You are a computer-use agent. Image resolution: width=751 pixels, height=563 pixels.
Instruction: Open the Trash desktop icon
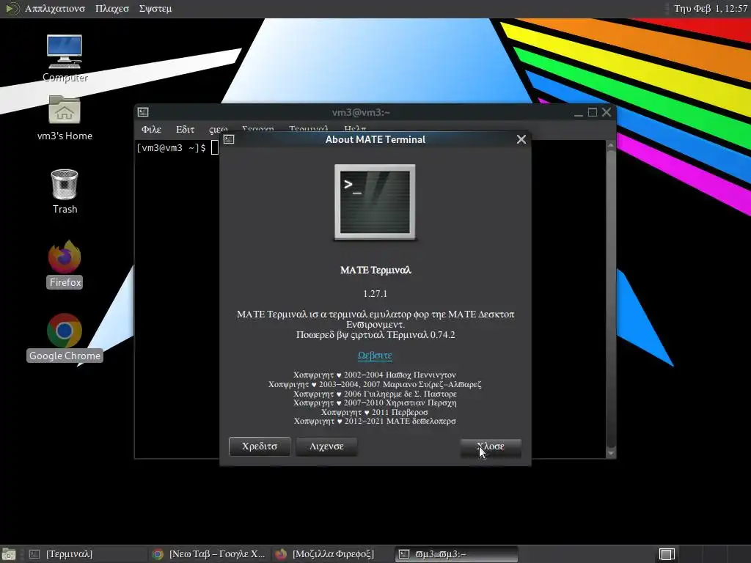click(x=65, y=191)
